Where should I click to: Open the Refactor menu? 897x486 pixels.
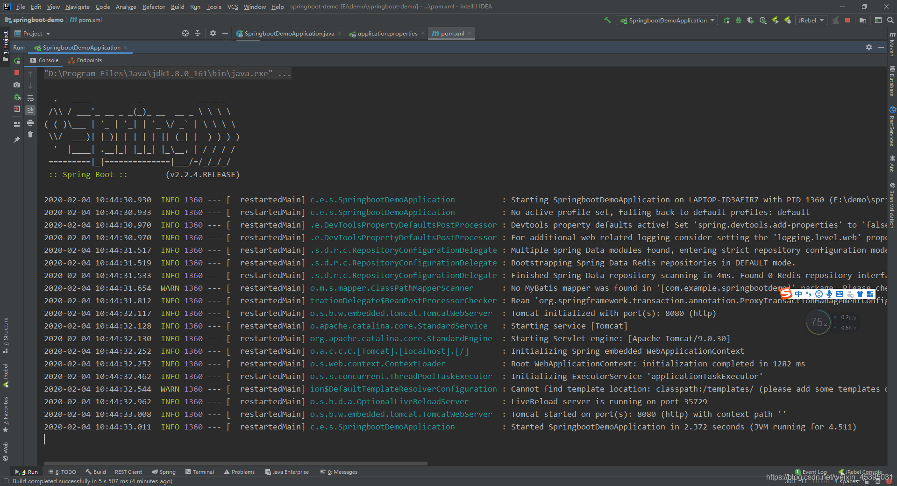(x=154, y=7)
